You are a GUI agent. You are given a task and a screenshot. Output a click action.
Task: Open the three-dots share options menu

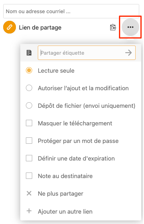point(130,27)
